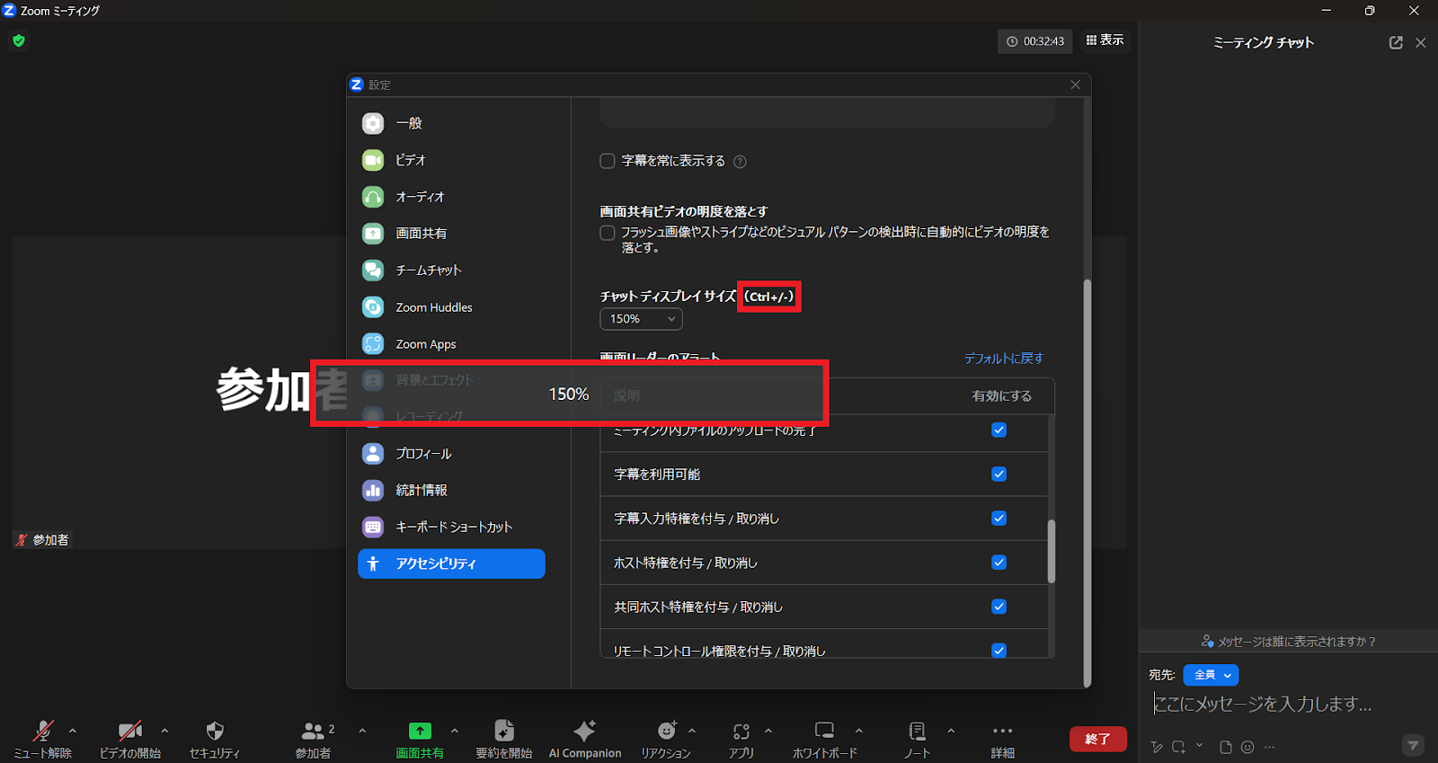Viewport: 1438px width, 763px height.
Task: Open the Whiteboard icon
Action: click(x=824, y=730)
